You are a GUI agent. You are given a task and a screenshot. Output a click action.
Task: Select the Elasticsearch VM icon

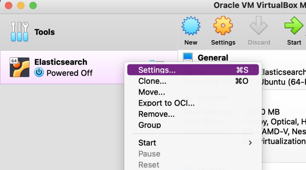tap(19, 67)
